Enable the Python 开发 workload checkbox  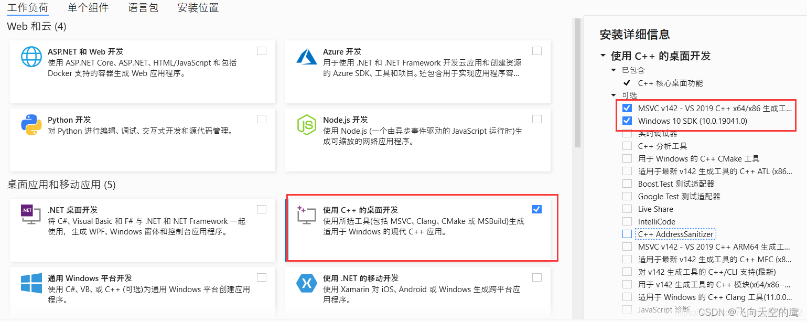tap(262, 119)
